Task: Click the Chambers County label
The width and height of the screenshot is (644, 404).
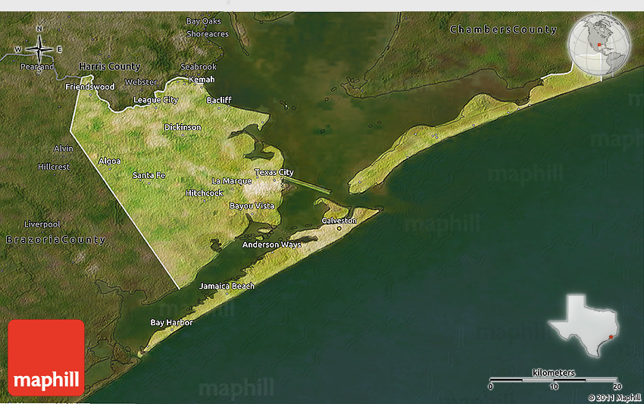Action: coord(503,30)
